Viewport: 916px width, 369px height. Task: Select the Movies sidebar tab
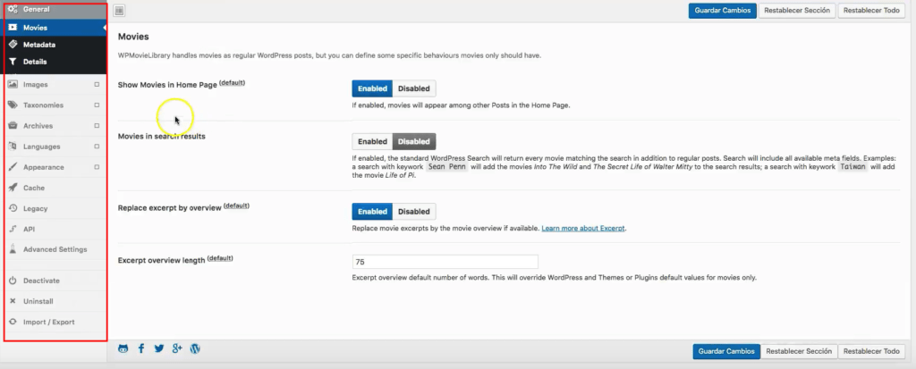pyautogui.click(x=55, y=28)
